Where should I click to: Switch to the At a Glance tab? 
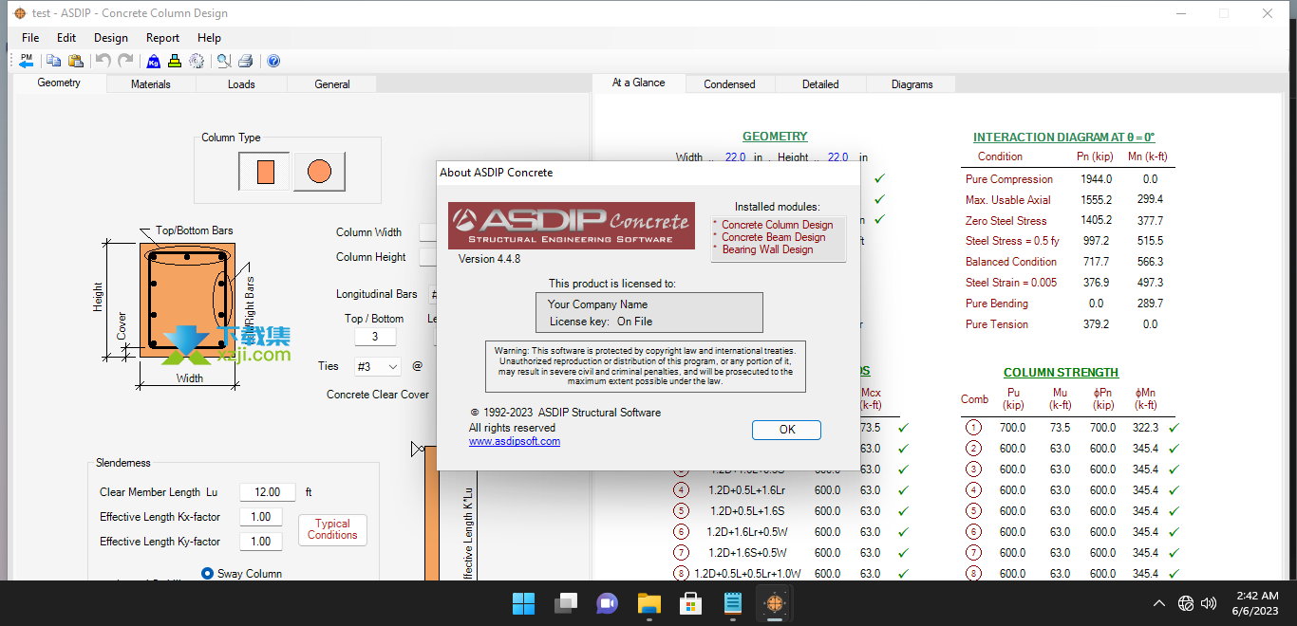[x=638, y=83]
